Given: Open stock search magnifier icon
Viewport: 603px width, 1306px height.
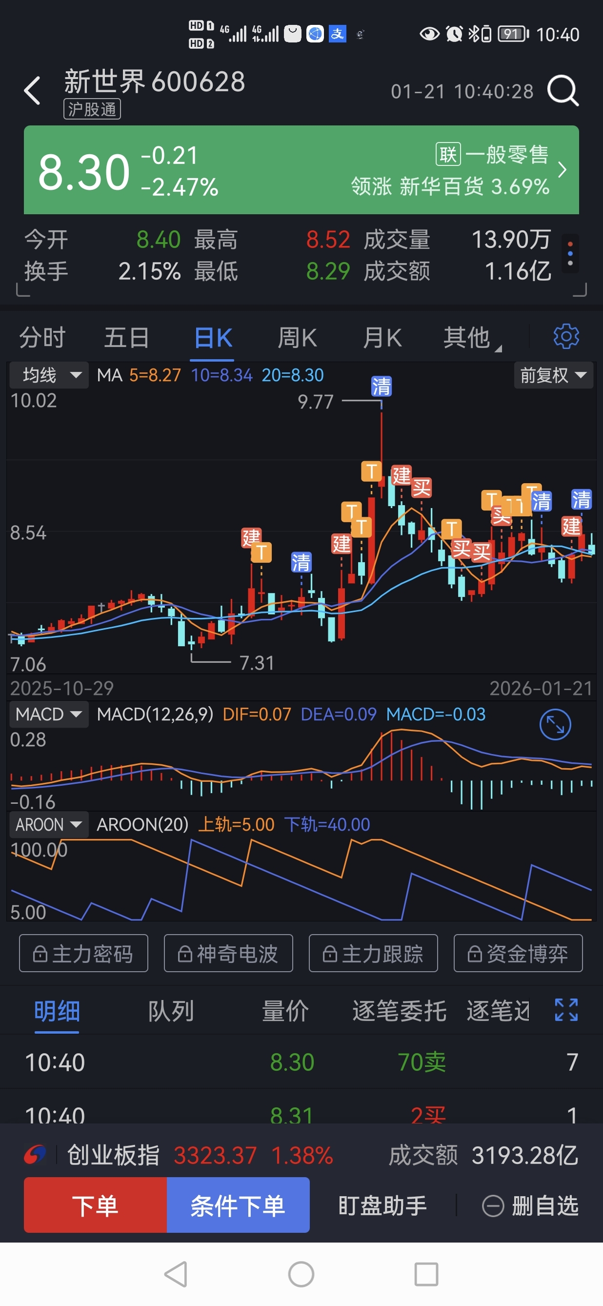Looking at the screenshot, I should tap(563, 91).
